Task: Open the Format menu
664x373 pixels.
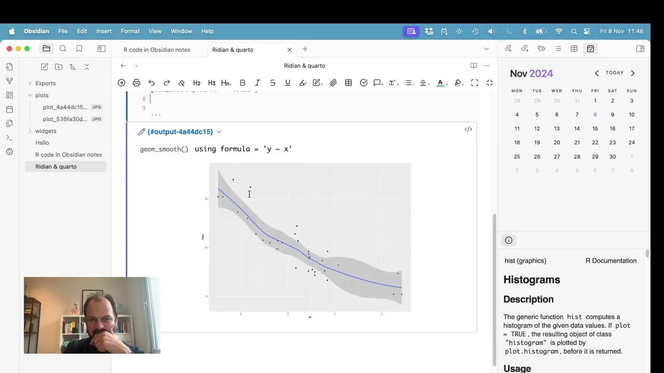Action: pyautogui.click(x=130, y=31)
